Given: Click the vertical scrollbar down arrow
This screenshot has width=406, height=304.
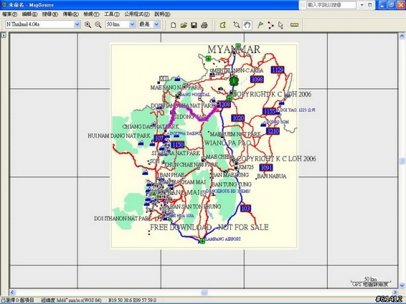Looking at the screenshot, I should pos(402,286).
